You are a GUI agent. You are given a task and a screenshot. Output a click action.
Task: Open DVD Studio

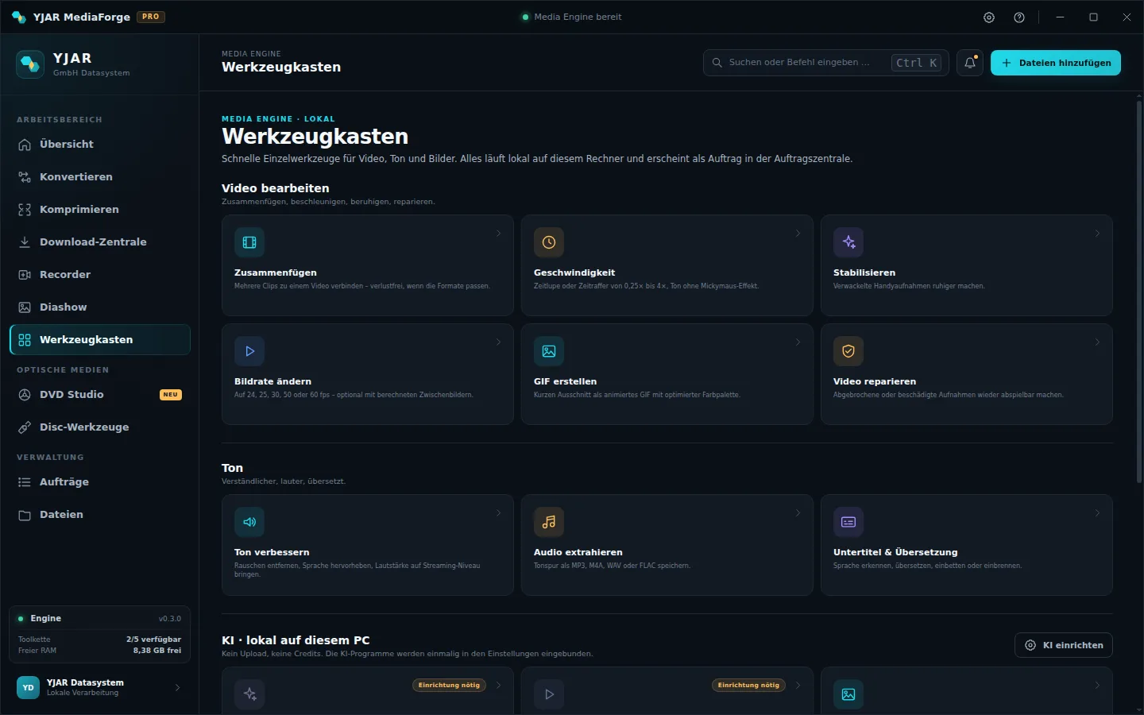point(99,395)
